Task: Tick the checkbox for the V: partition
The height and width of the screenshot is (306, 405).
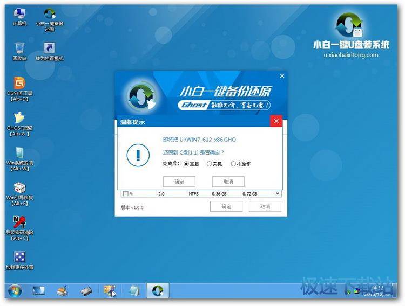Action: pos(125,193)
